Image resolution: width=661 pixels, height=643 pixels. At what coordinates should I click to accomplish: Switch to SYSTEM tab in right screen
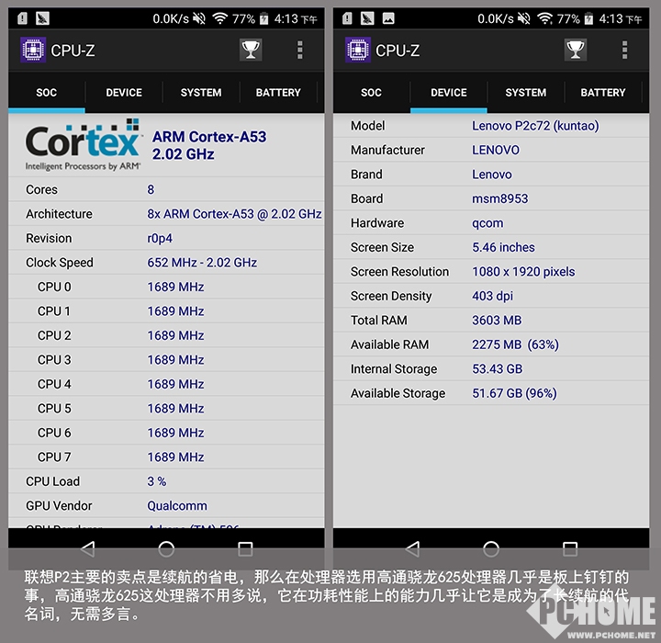(525, 93)
